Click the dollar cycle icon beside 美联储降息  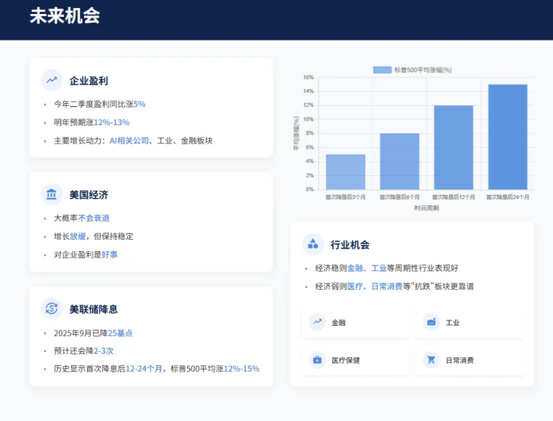(51, 308)
